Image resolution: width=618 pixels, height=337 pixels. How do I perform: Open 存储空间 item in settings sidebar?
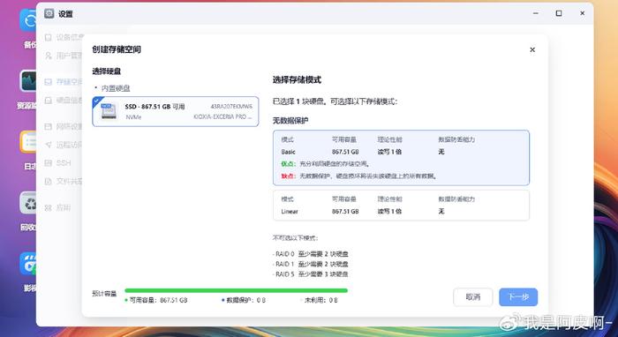[x=63, y=81]
